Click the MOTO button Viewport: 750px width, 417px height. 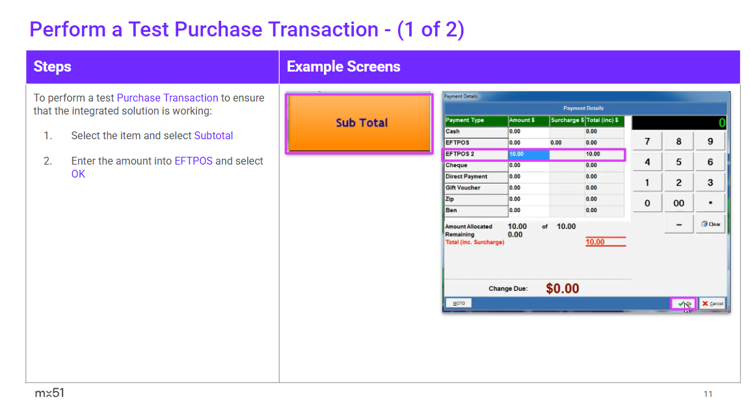pyautogui.click(x=459, y=303)
